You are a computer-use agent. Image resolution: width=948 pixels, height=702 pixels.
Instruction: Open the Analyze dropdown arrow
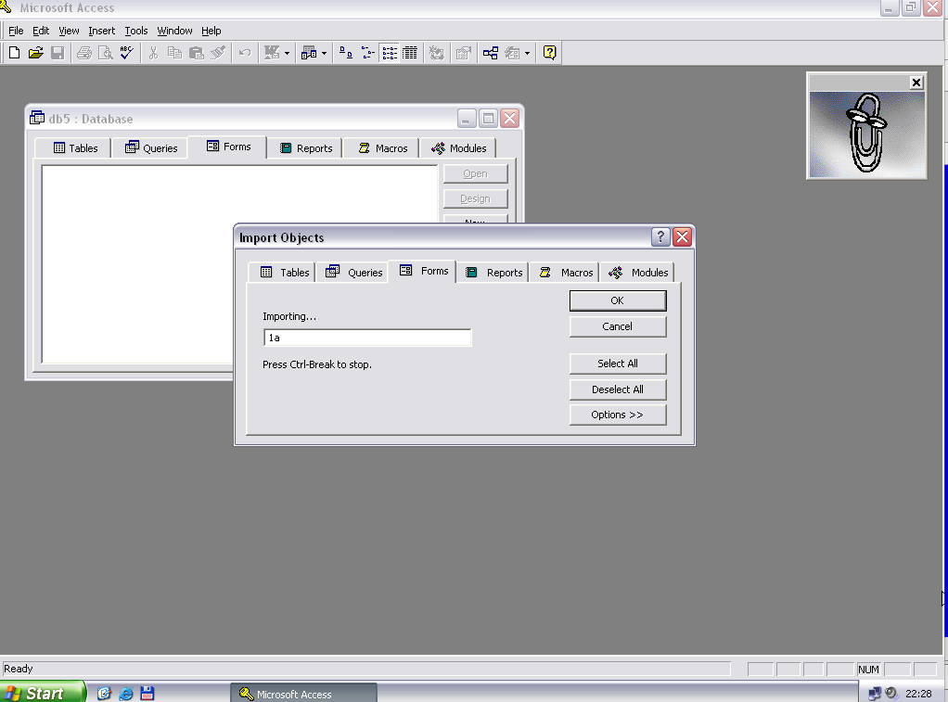pos(324,53)
